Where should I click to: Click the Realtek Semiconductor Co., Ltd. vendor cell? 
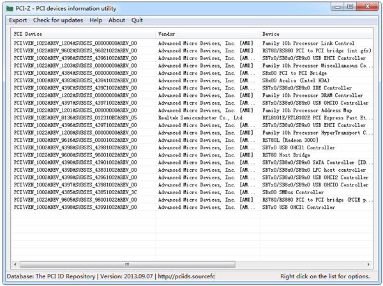tap(200, 117)
